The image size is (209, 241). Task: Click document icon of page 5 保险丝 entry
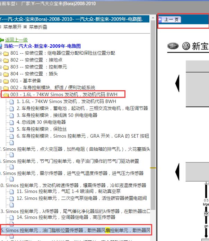pos(12,129)
